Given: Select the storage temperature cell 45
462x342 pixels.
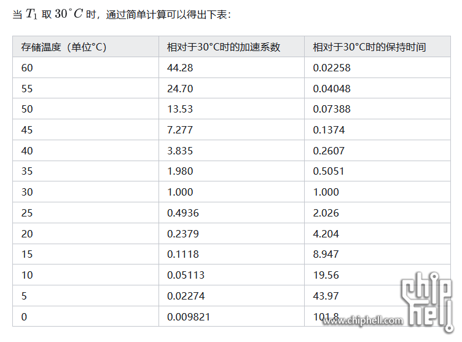Looking at the screenshot, I should point(85,130).
